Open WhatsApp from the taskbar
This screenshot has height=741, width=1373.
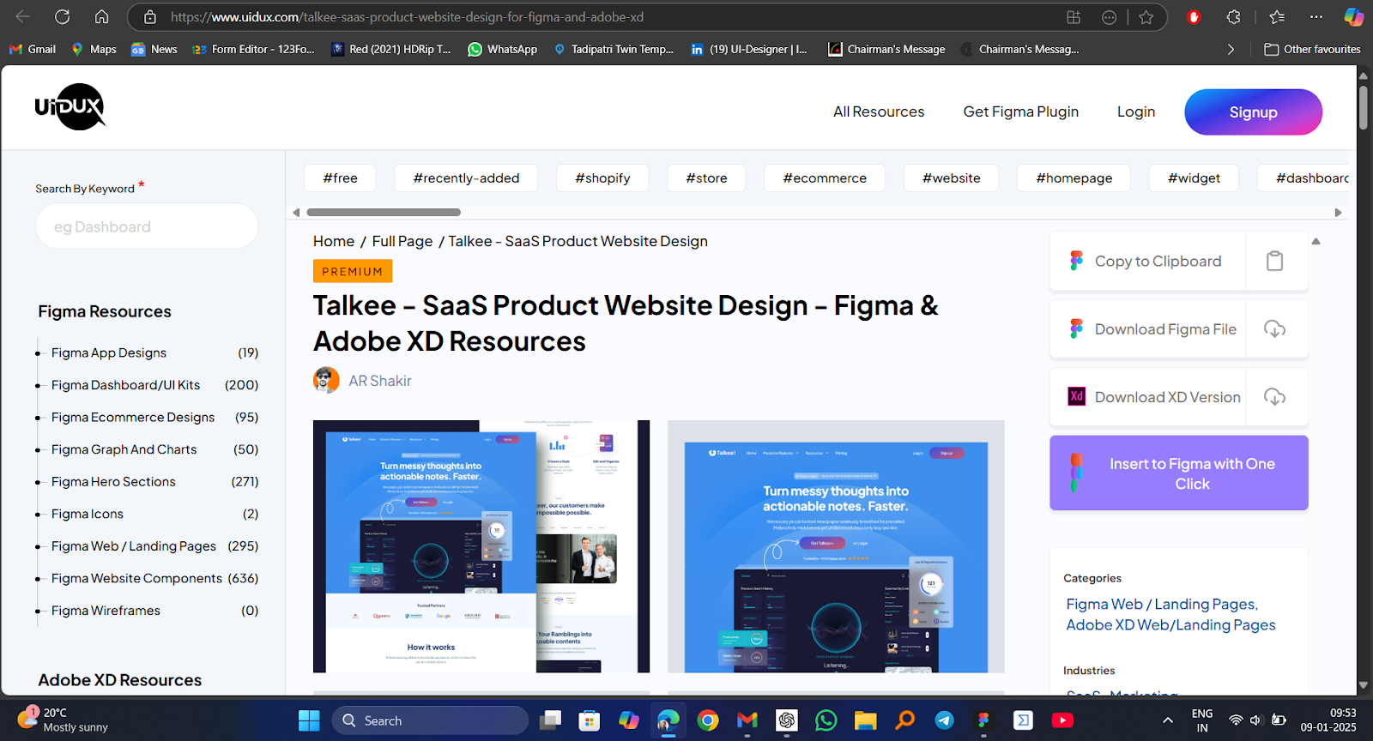click(x=826, y=720)
